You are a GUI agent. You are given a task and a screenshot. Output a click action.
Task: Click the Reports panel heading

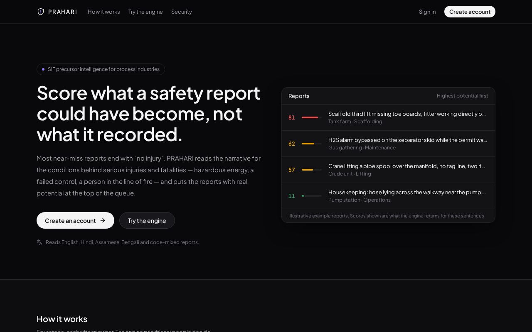(299, 96)
